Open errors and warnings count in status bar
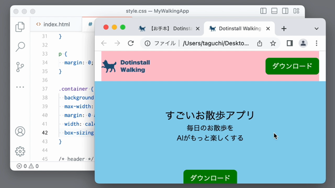Screen dimensions: 335x188 coord(28,166)
